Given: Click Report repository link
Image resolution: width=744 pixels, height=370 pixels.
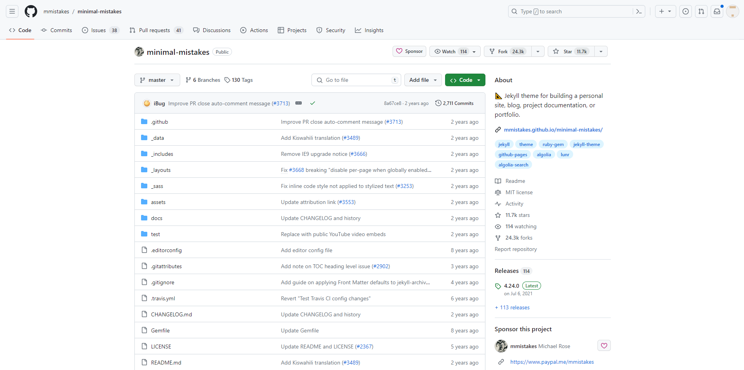Looking at the screenshot, I should point(516,249).
